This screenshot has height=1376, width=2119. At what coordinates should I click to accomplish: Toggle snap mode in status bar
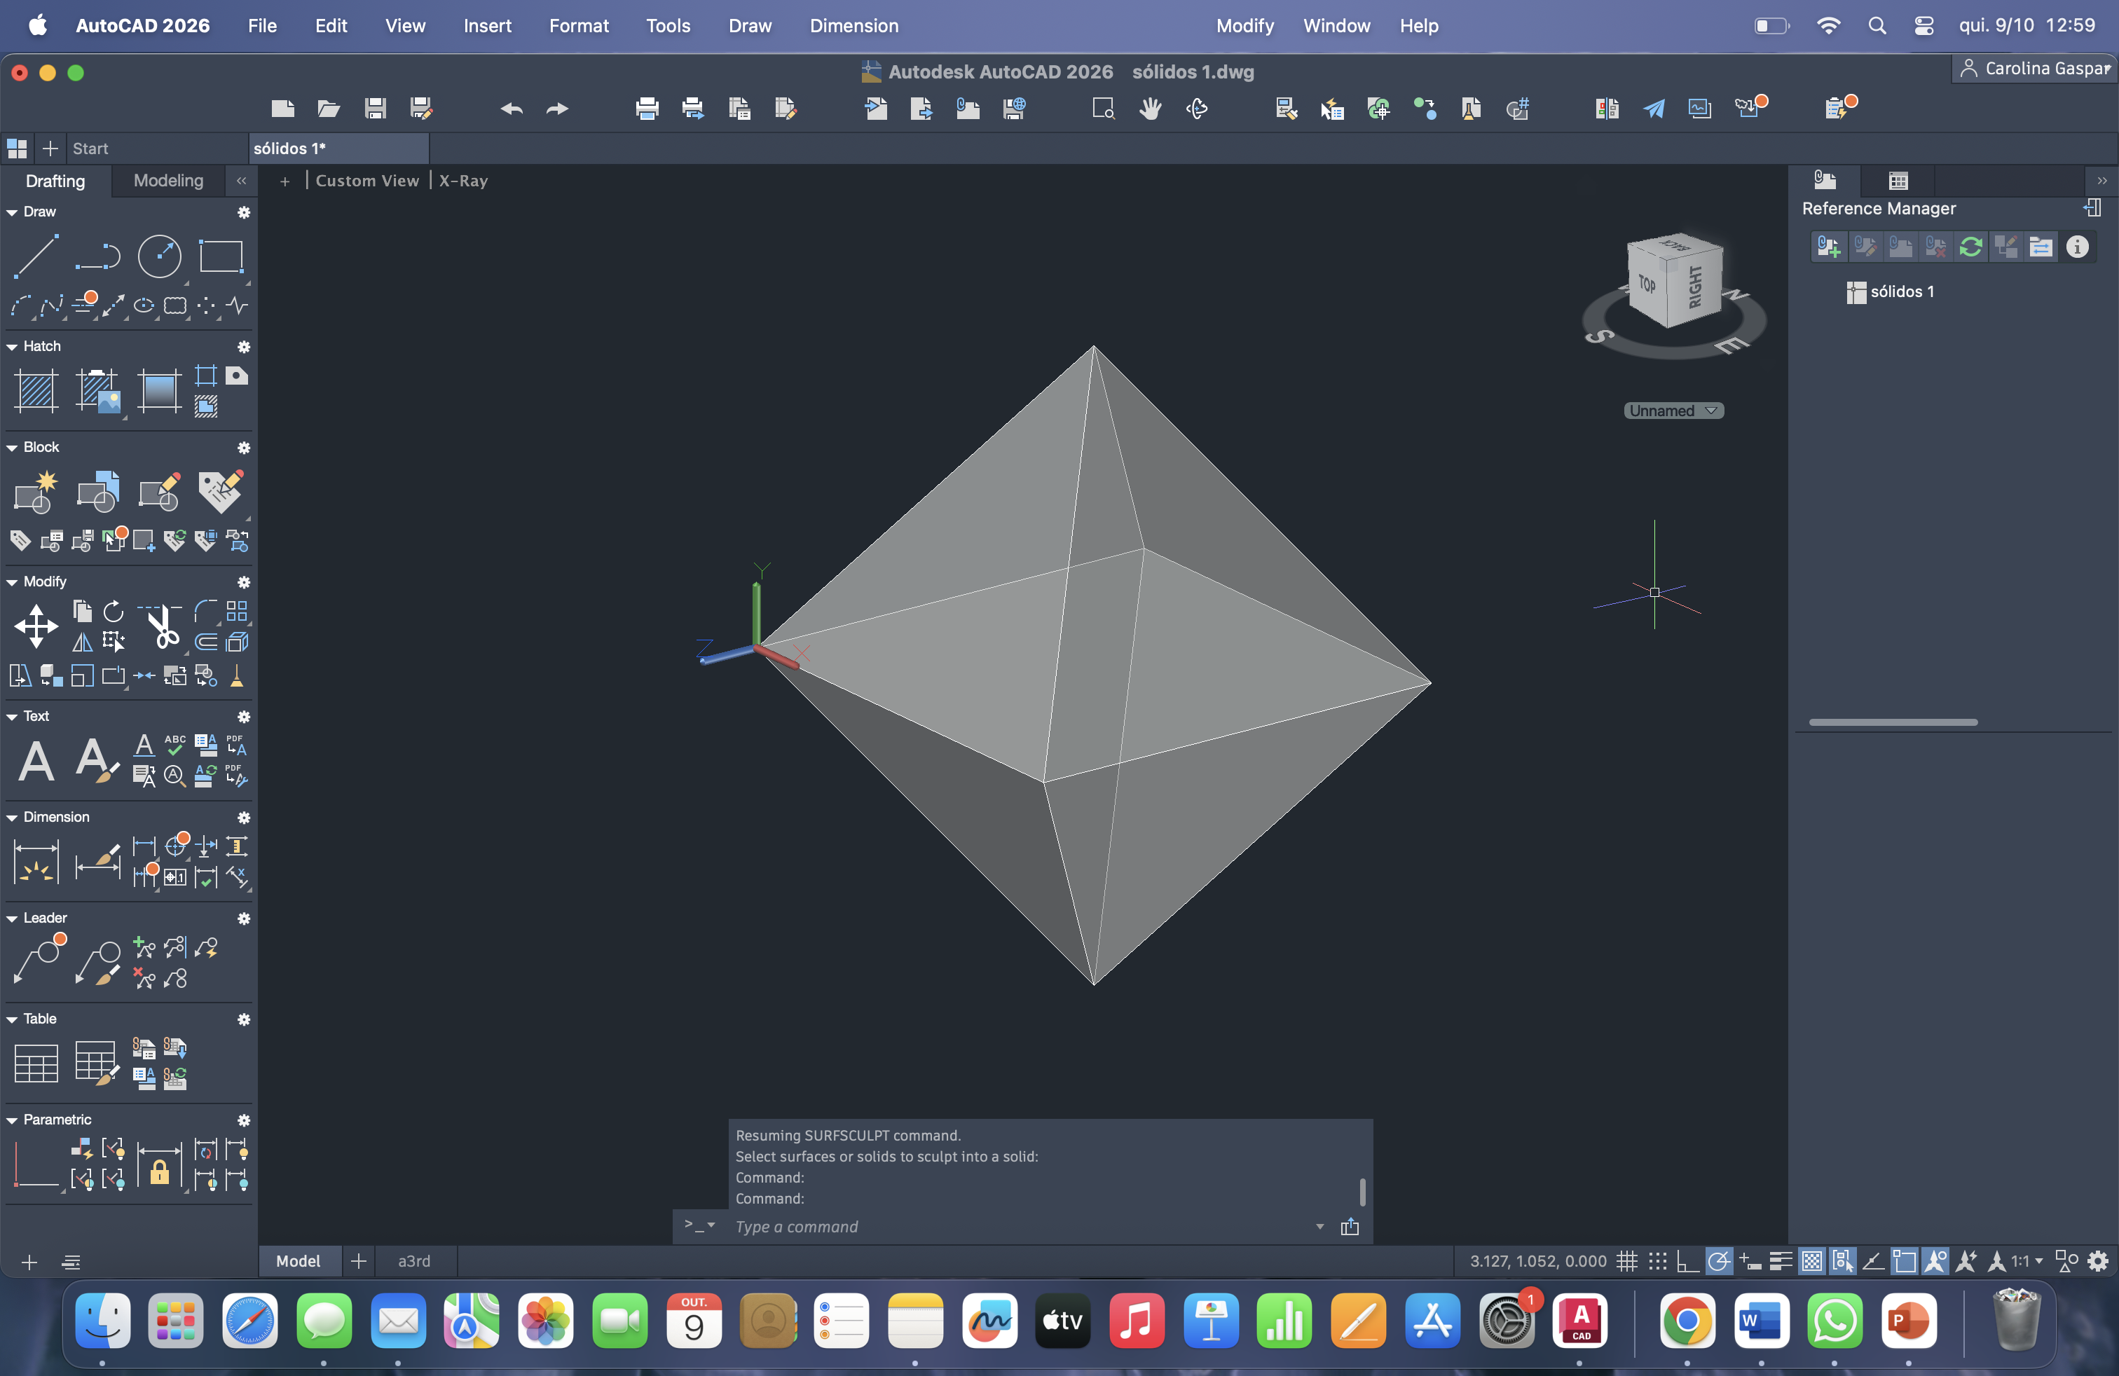tap(1657, 1261)
